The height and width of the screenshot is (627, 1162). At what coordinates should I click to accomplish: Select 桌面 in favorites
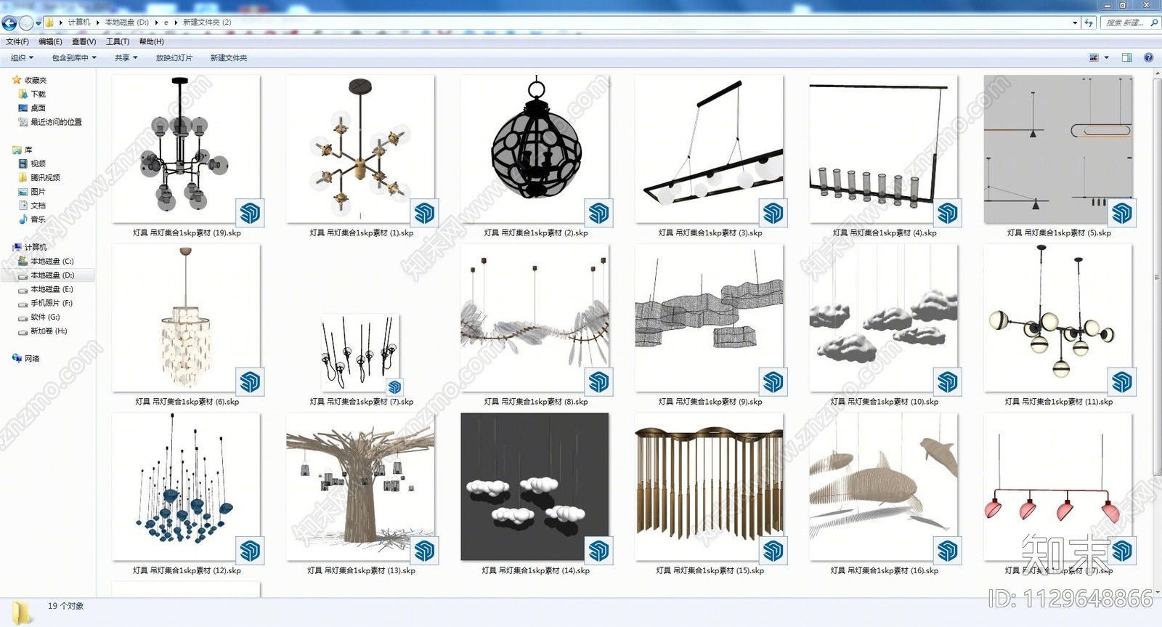tap(32, 108)
